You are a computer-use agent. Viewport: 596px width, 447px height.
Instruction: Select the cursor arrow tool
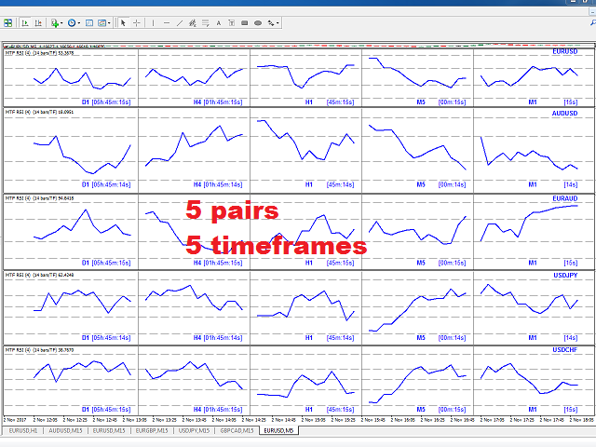pos(123,23)
